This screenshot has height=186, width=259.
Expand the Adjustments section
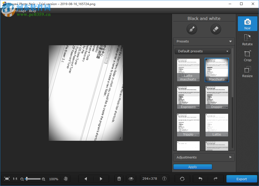click(x=204, y=157)
